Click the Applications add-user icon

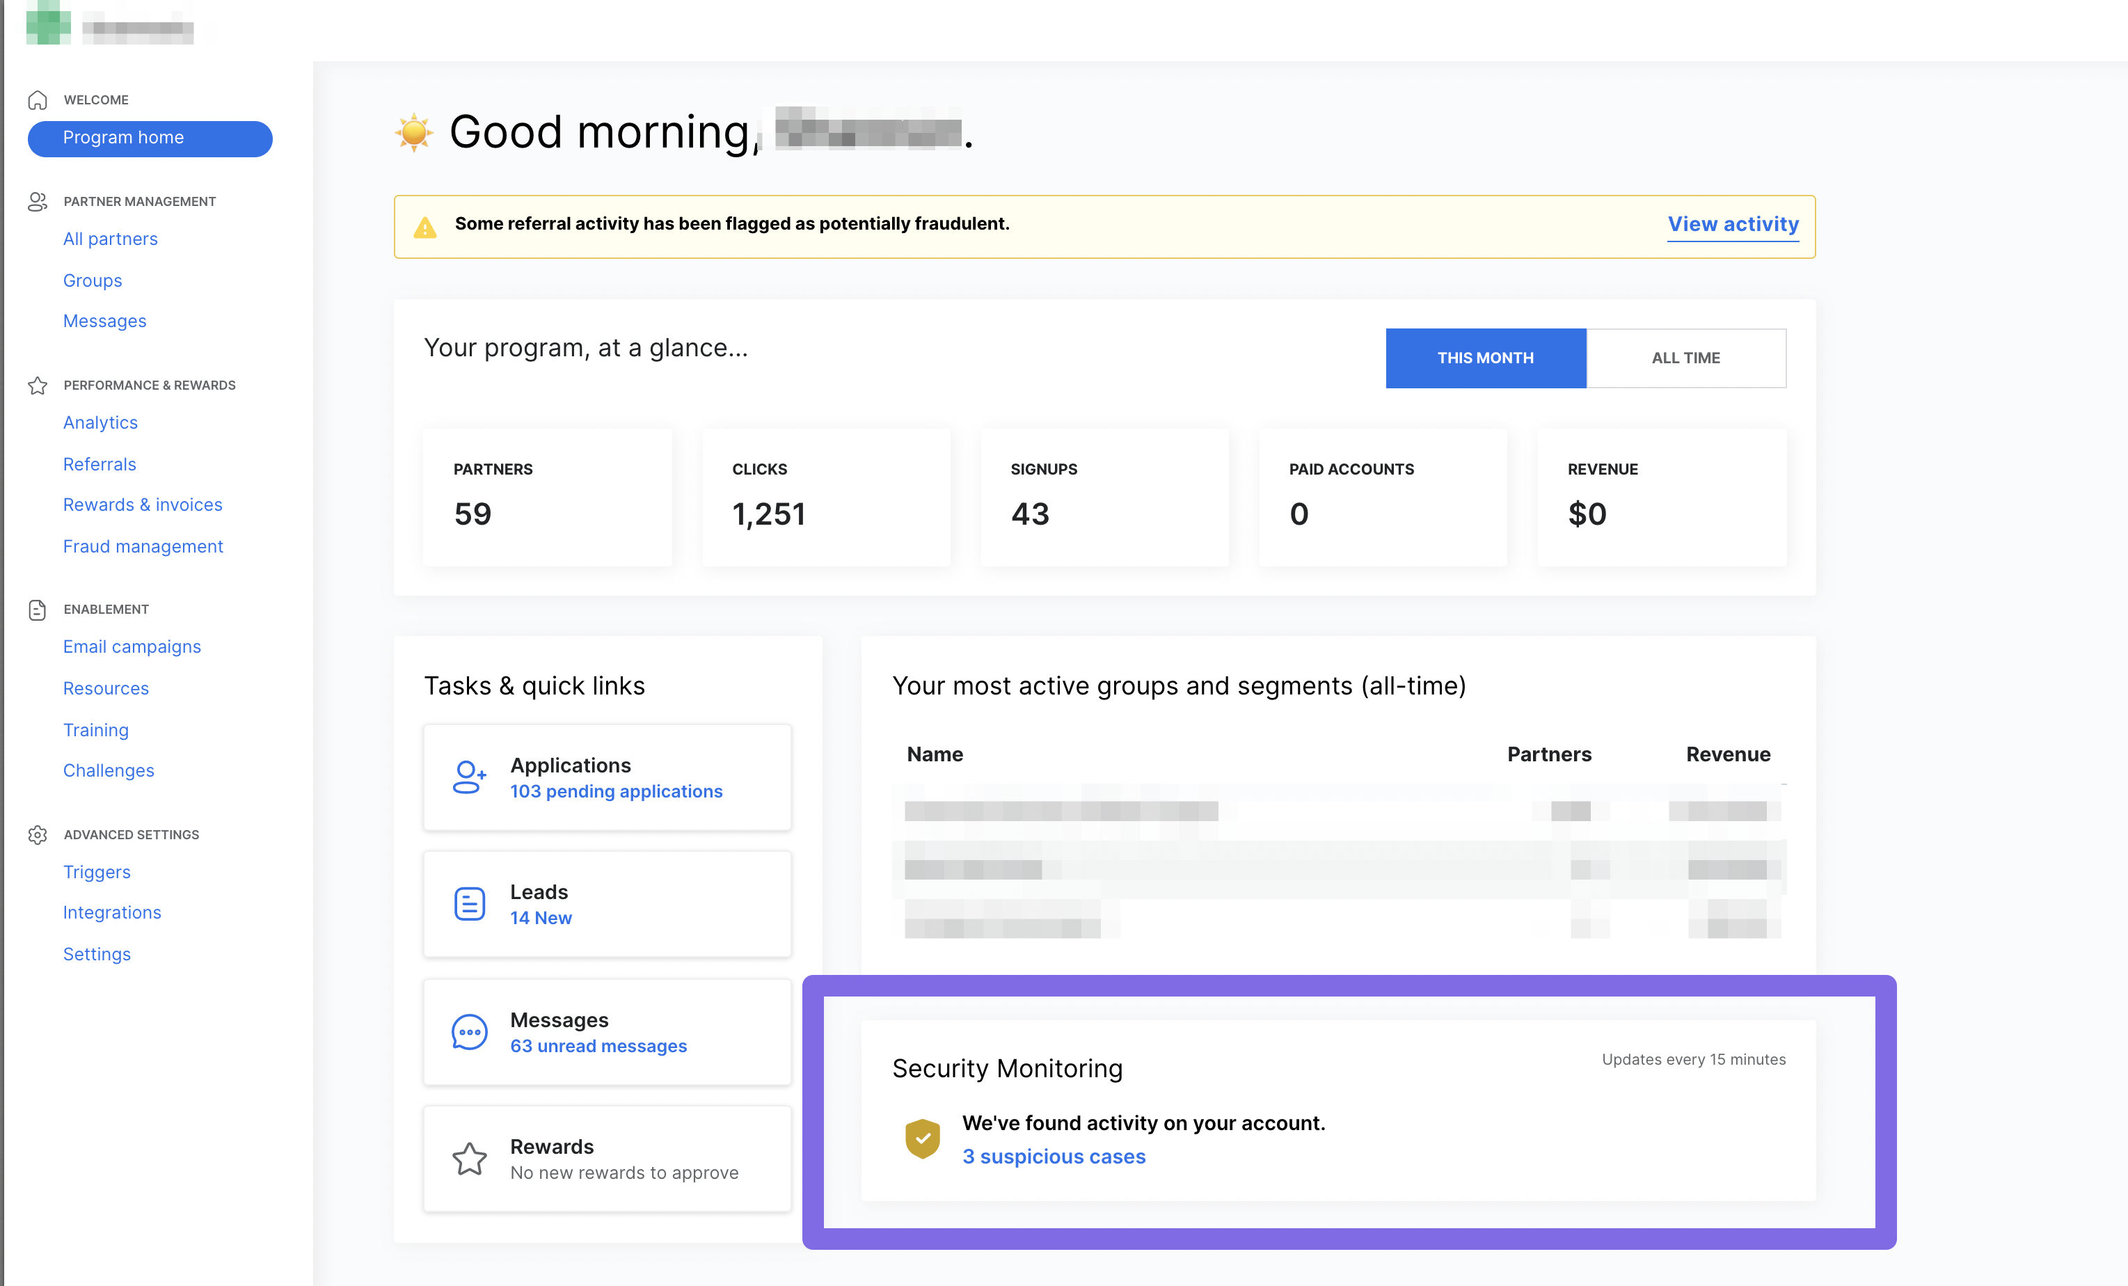tap(469, 777)
